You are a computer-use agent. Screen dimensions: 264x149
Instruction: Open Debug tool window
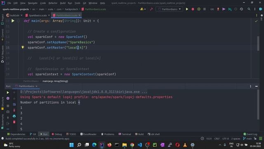point(57,134)
